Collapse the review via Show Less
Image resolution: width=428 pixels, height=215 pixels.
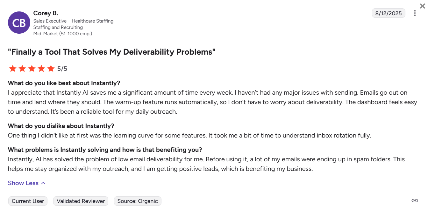pos(23,183)
